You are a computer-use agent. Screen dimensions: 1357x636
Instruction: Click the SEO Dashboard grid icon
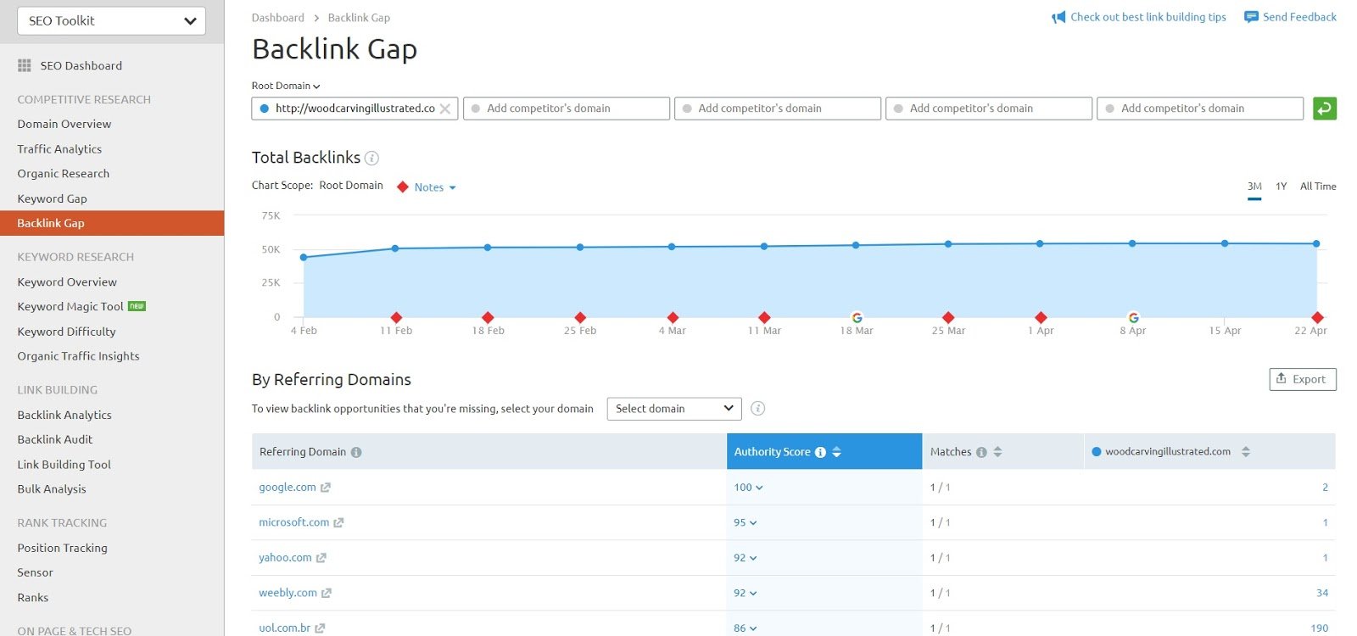click(25, 65)
